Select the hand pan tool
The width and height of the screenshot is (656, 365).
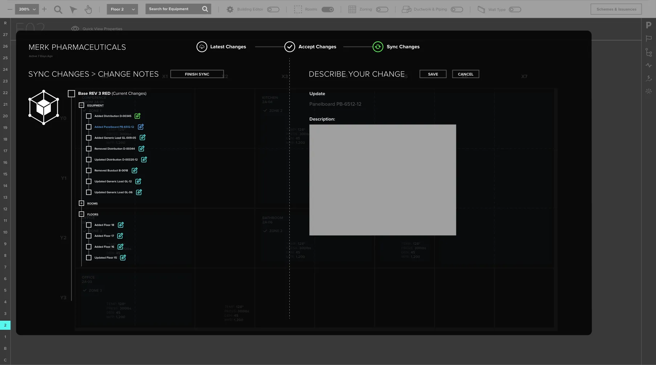coord(88,9)
